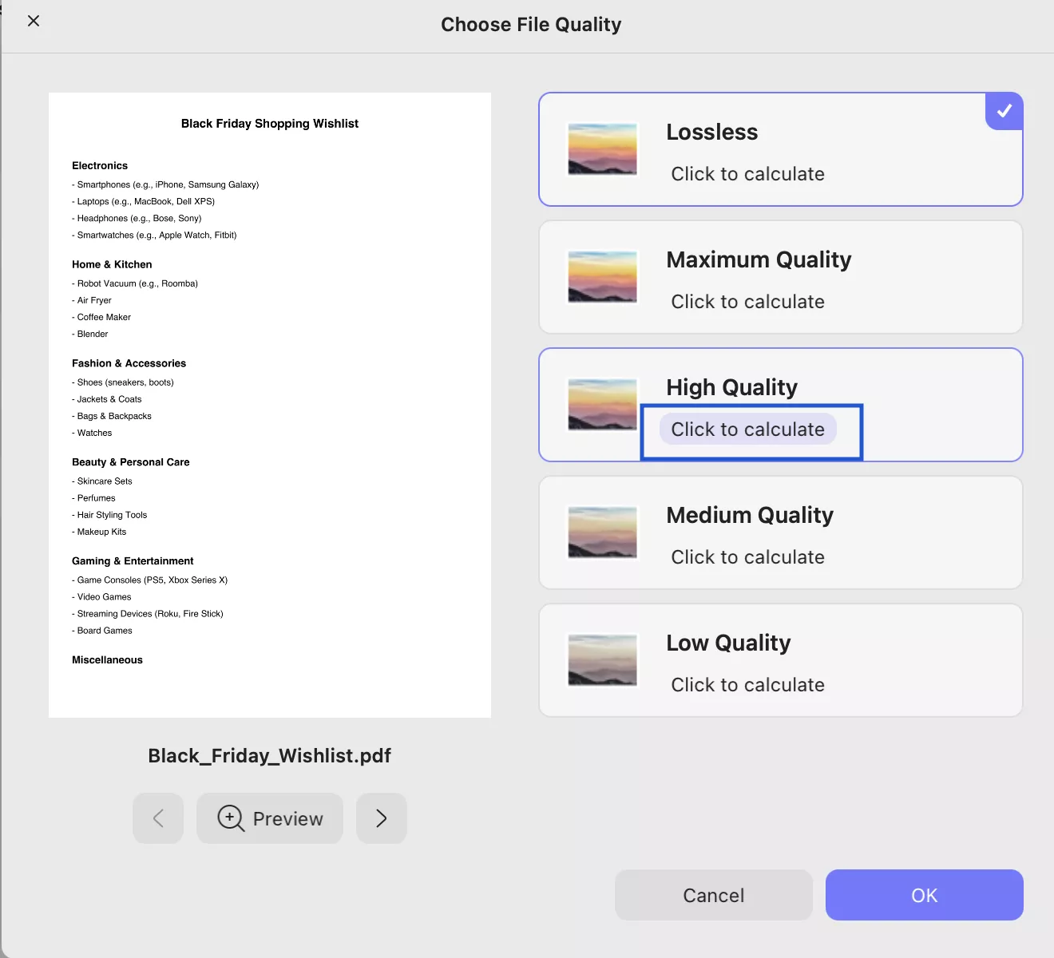Click the image thumbnail on the Medium Quality card
1054x958 pixels.
[x=602, y=532]
